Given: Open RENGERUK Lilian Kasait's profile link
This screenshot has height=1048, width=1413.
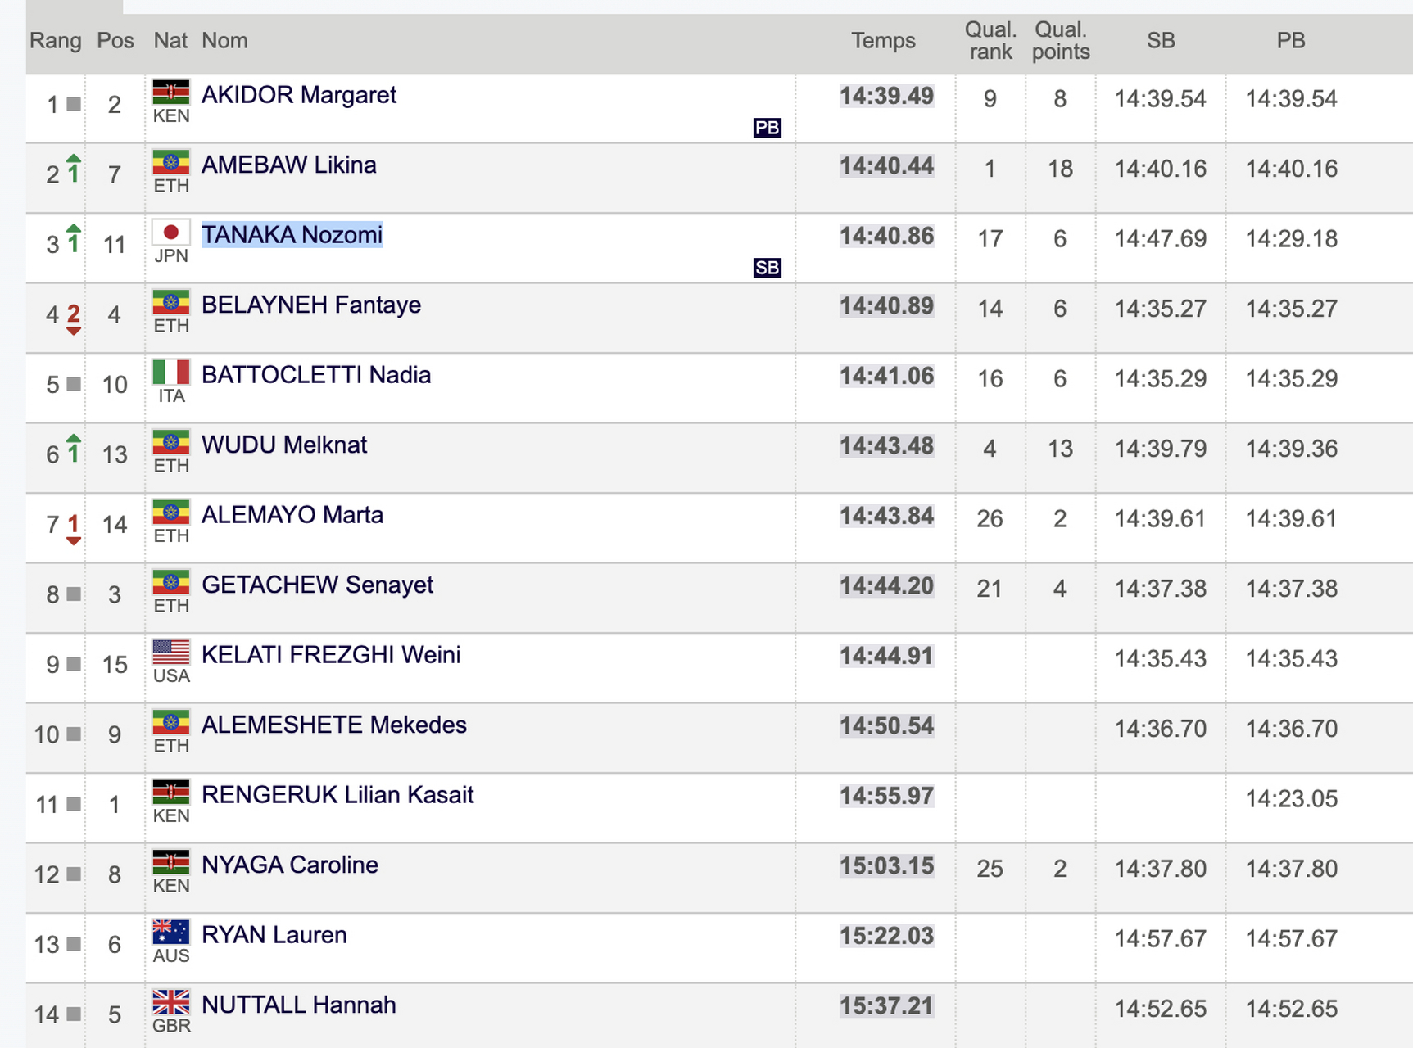Looking at the screenshot, I should point(337,794).
